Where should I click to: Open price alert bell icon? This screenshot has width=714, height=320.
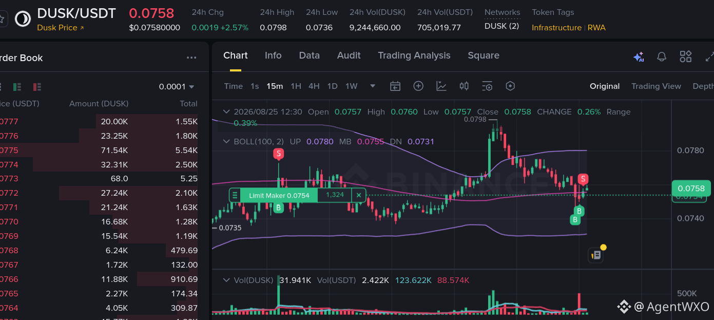click(x=662, y=57)
